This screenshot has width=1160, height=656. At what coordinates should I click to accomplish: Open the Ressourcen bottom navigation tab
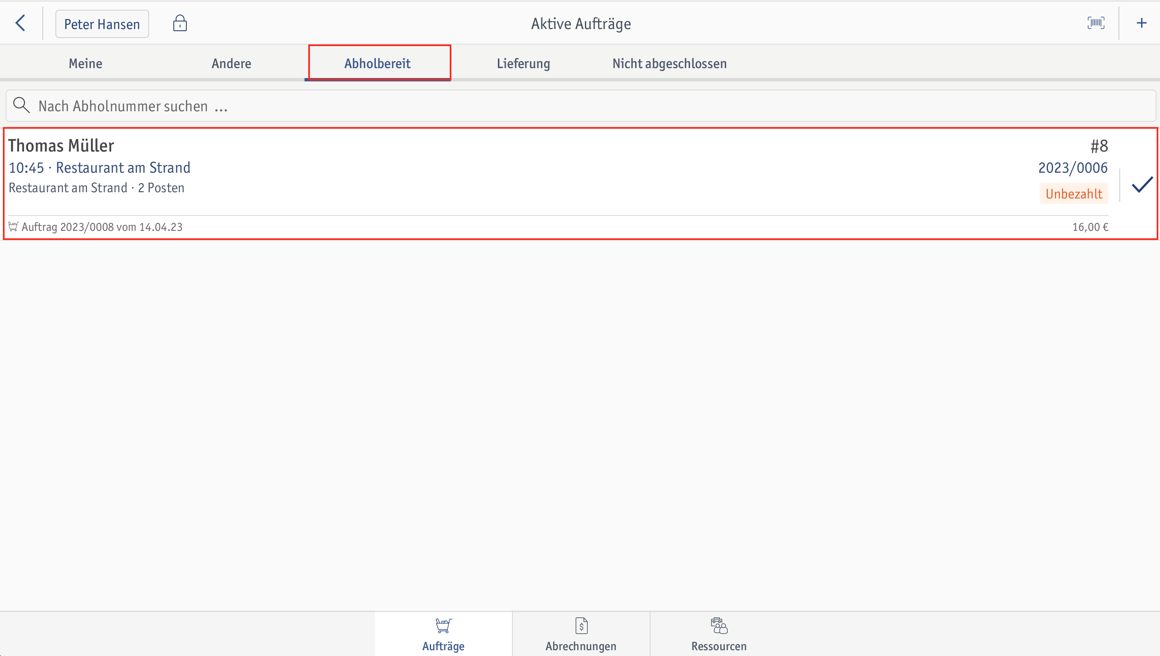719,634
